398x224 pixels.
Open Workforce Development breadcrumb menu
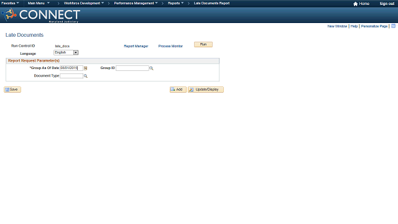point(84,3)
